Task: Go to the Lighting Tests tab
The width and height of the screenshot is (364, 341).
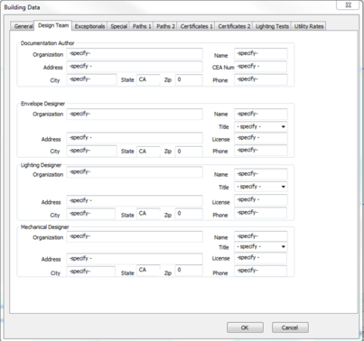Action: click(272, 26)
